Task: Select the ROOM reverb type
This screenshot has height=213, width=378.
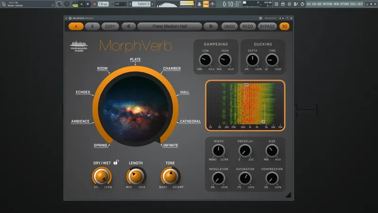Action: pos(102,69)
